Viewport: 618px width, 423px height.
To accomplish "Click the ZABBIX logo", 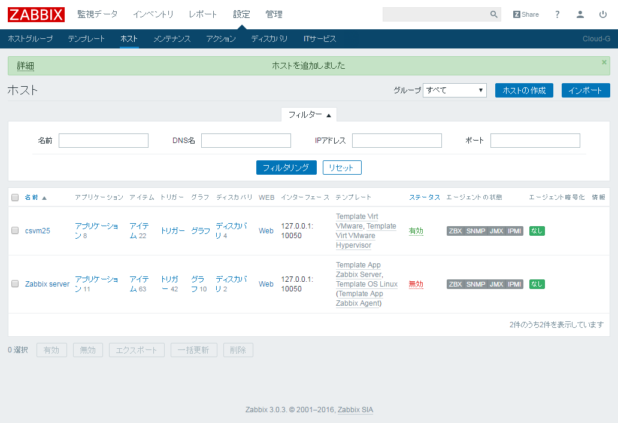I will (x=35, y=14).
